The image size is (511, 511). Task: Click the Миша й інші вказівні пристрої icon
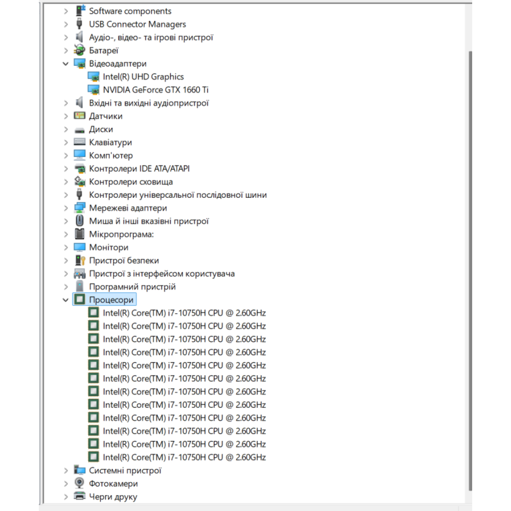tap(79, 221)
